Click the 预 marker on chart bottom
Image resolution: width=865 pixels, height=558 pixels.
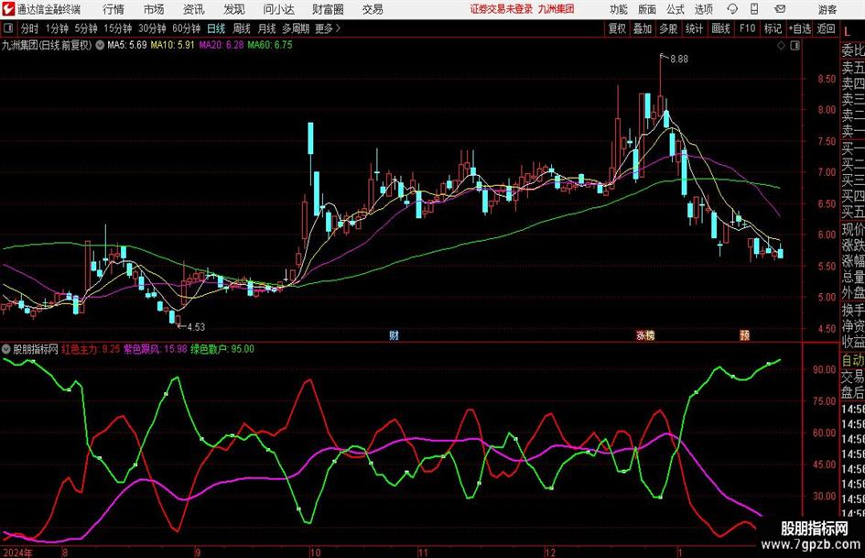click(x=745, y=335)
